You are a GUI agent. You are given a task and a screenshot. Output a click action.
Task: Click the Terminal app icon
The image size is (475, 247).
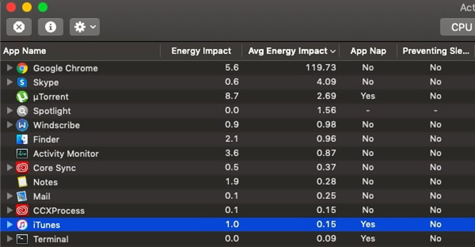pos(23,239)
